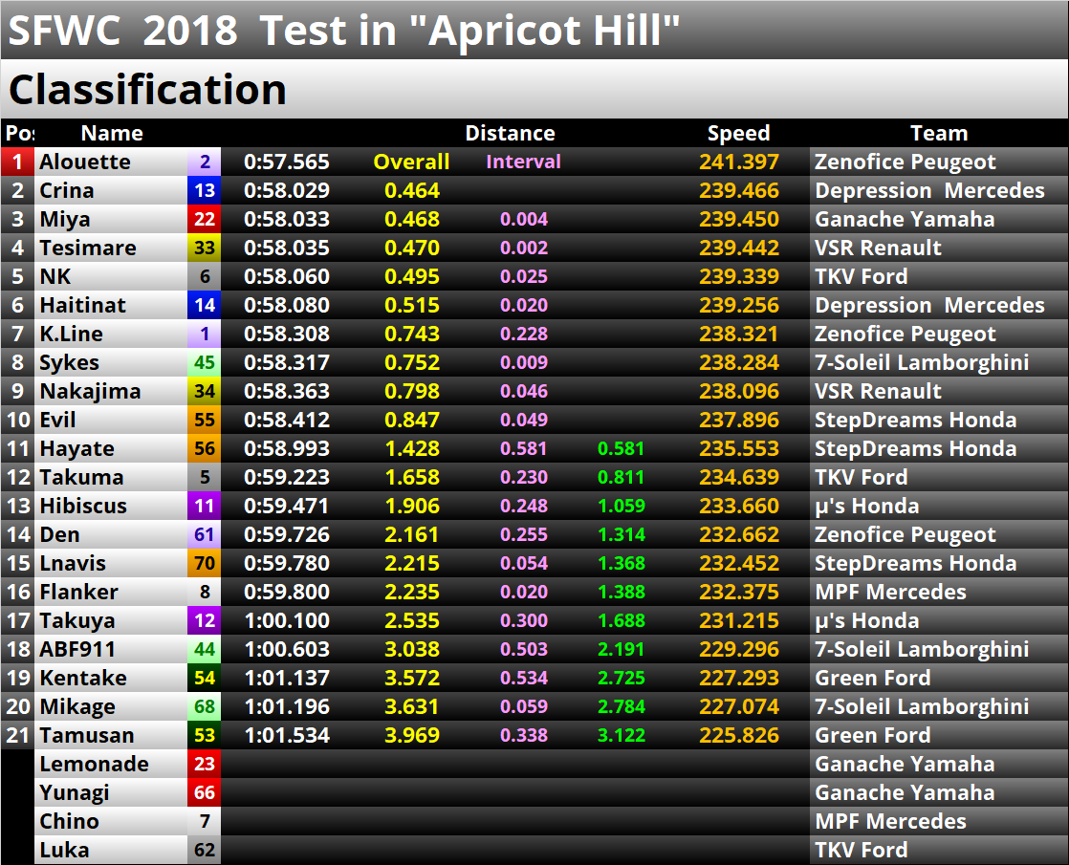Select Tamusan's speed 225.826
Screen dimensions: 1069x865
coord(739,735)
